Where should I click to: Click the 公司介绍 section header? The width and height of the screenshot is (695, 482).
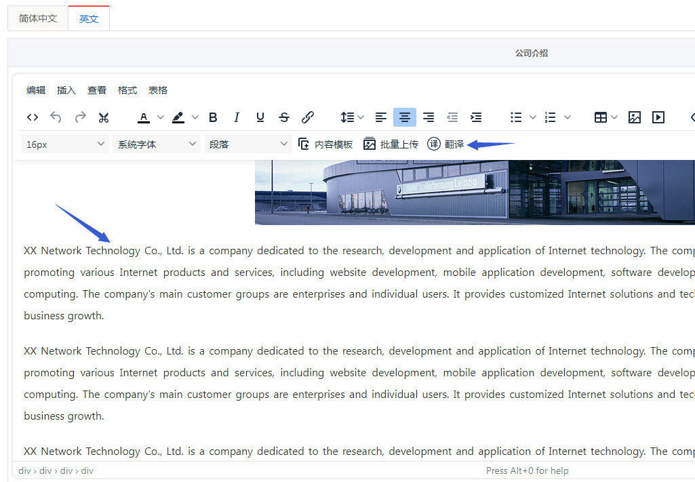point(532,53)
